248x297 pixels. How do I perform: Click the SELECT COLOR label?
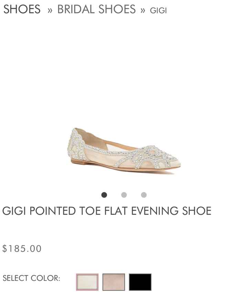click(31, 278)
